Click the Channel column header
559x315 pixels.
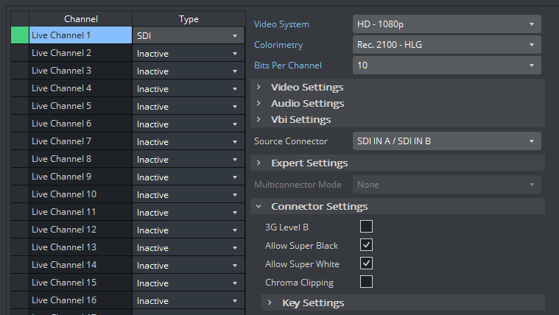coord(80,19)
